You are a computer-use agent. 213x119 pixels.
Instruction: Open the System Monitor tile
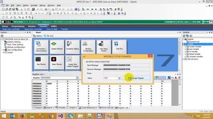click(57, 47)
